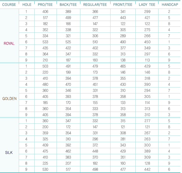
Task: Click Royal hole 6 Pro/Tee value 533
Action: click(45, 42)
